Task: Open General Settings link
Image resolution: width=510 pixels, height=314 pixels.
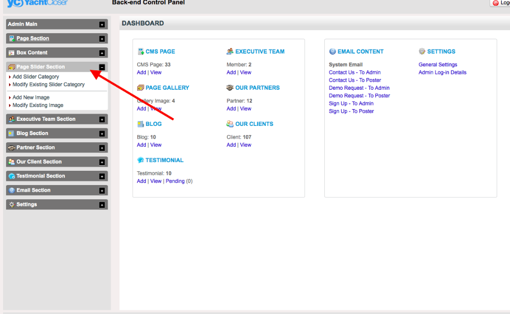Action: pyautogui.click(x=438, y=65)
